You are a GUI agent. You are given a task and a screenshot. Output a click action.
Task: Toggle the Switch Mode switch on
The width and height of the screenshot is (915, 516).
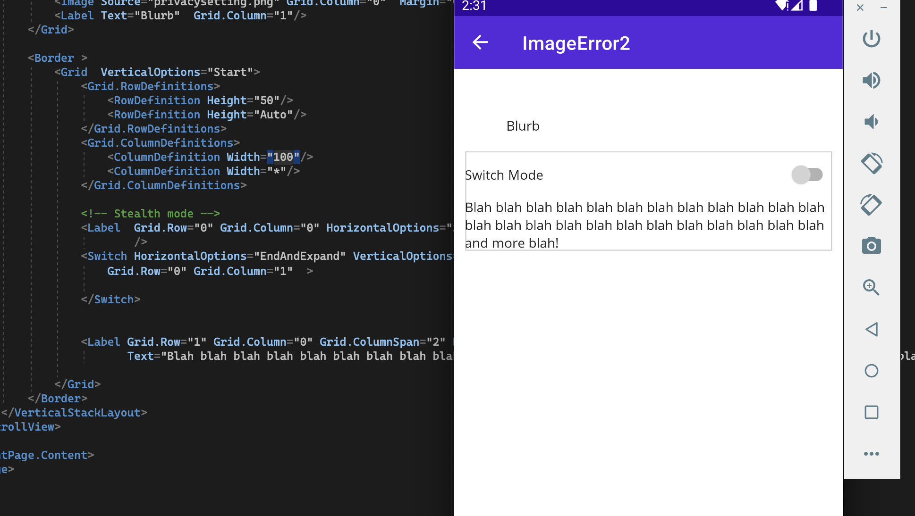point(806,175)
